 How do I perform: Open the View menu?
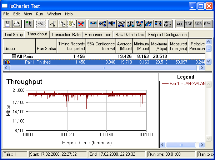pyautogui.click(x=28, y=14)
